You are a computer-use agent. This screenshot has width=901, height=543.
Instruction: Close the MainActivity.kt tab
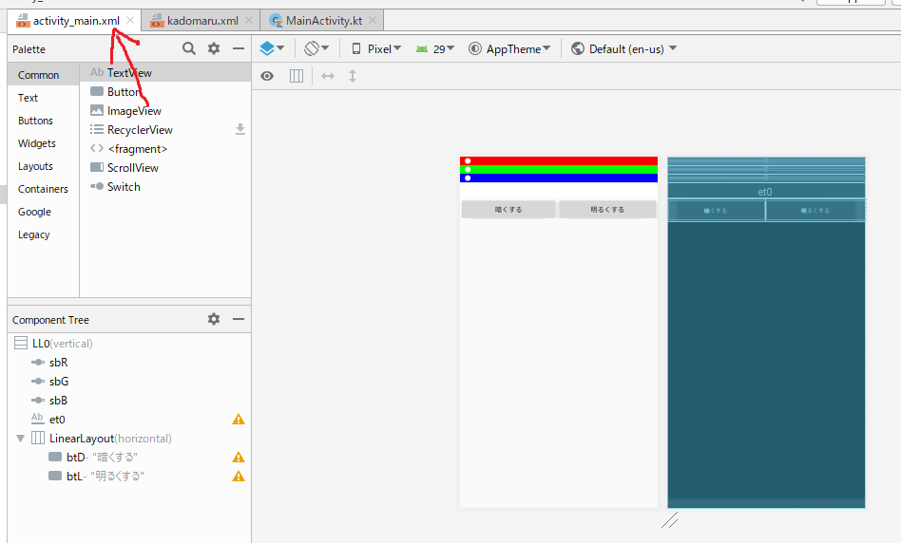[x=373, y=20]
